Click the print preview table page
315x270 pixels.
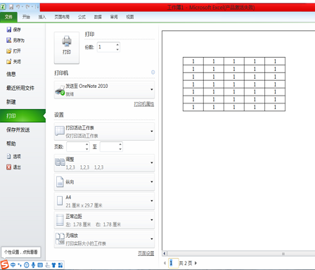(234, 84)
